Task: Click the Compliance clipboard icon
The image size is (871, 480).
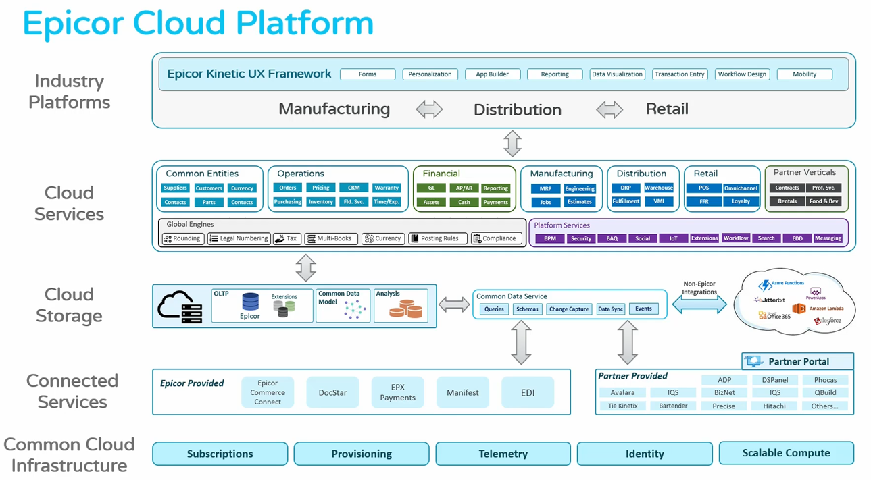Action: [477, 238]
